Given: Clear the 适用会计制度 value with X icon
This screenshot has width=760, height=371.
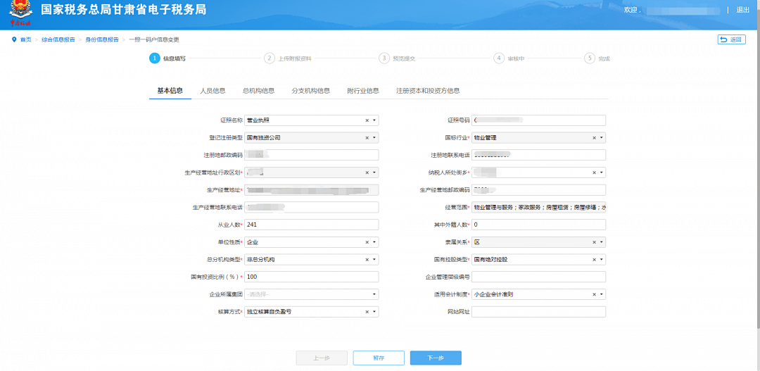Looking at the screenshot, I should (594, 294).
